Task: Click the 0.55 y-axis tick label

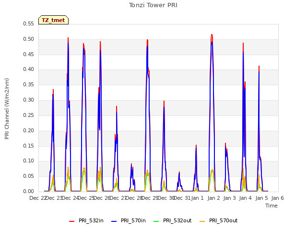Action: tap(28, 23)
